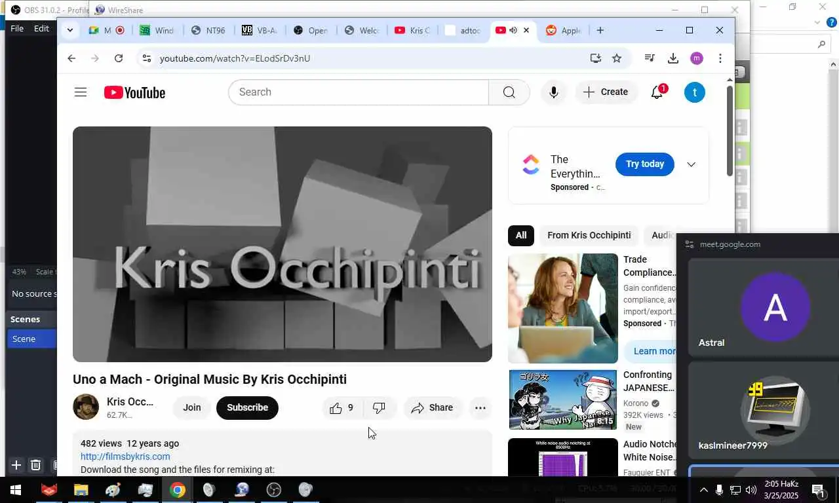This screenshot has width=839, height=503.
Task: Click the Subscribe button
Action: [247, 407]
